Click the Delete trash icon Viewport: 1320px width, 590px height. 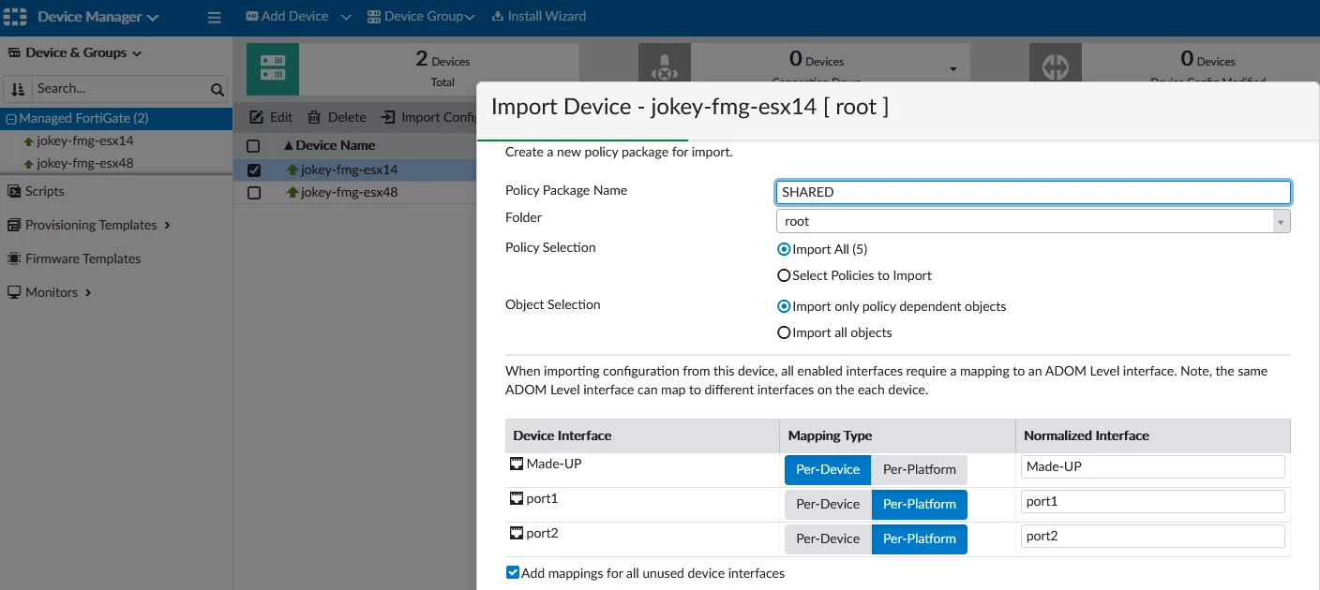click(315, 117)
